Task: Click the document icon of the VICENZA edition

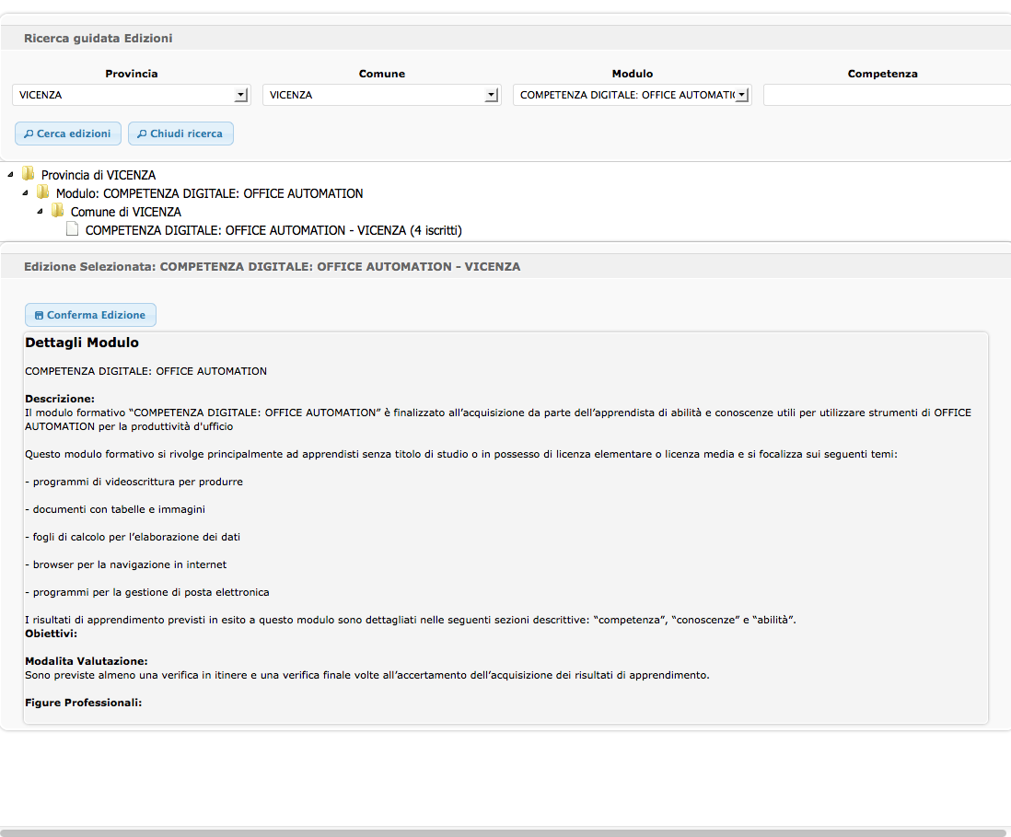Action: click(x=73, y=229)
